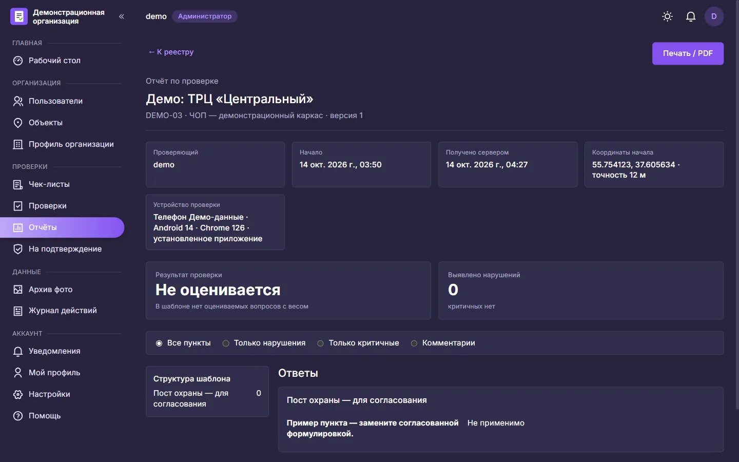
Task: Open the user avatar menu D
Action: coord(714,16)
